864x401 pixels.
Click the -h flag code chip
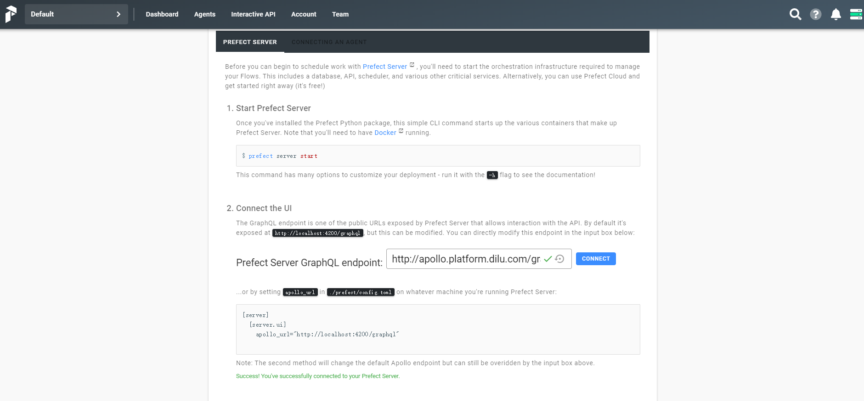point(492,175)
